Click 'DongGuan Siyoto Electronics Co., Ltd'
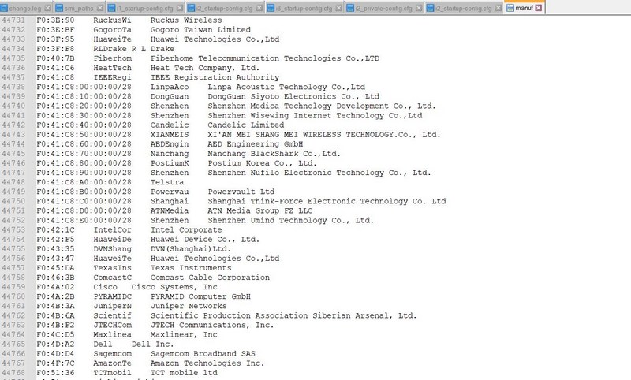631x380 pixels. tap(293, 96)
